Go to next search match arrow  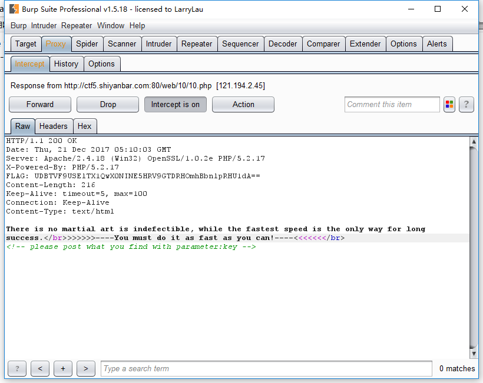click(85, 368)
